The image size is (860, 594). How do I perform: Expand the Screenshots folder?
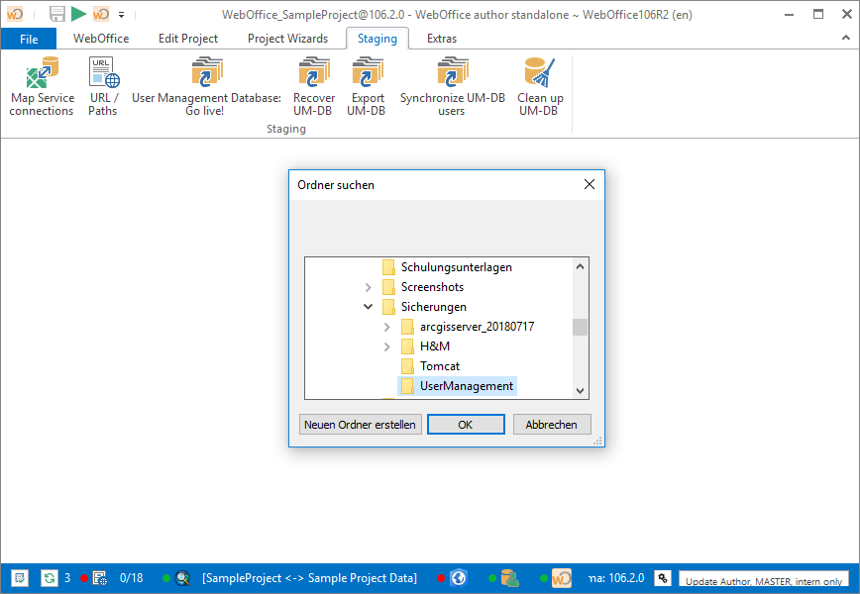368,286
